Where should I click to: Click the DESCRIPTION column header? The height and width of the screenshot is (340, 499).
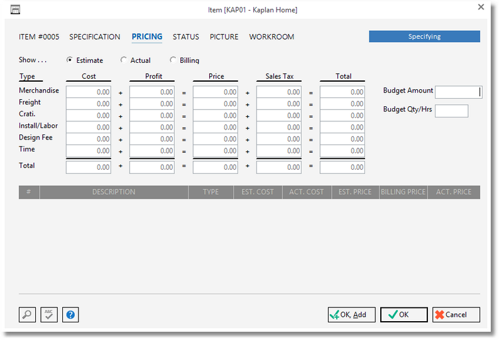coord(114,192)
